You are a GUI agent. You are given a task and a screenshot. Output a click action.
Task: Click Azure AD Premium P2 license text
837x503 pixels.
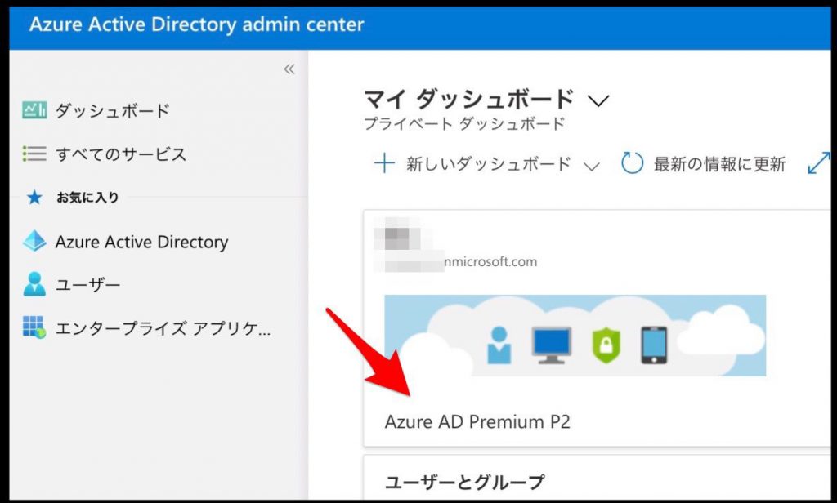coord(477,422)
